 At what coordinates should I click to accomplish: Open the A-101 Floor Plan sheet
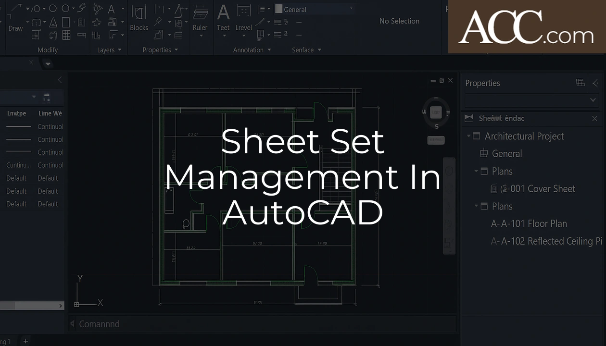pos(529,223)
